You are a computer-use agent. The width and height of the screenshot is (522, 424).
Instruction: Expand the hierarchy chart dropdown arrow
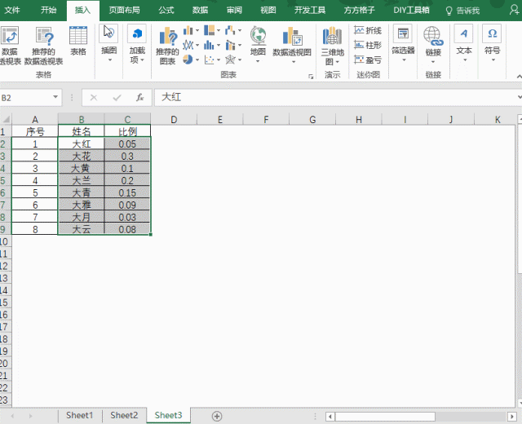pos(219,31)
